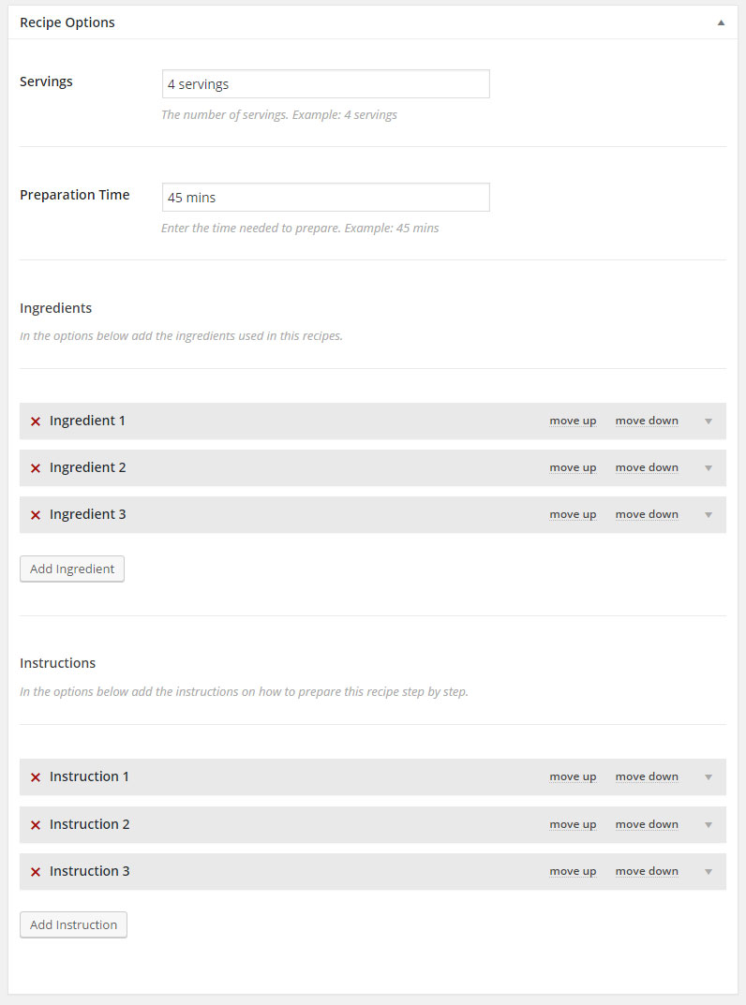Viewport: 746px width, 1005px height.
Task: Expand Instruction 3 dropdown arrow
Action: pyautogui.click(x=709, y=872)
